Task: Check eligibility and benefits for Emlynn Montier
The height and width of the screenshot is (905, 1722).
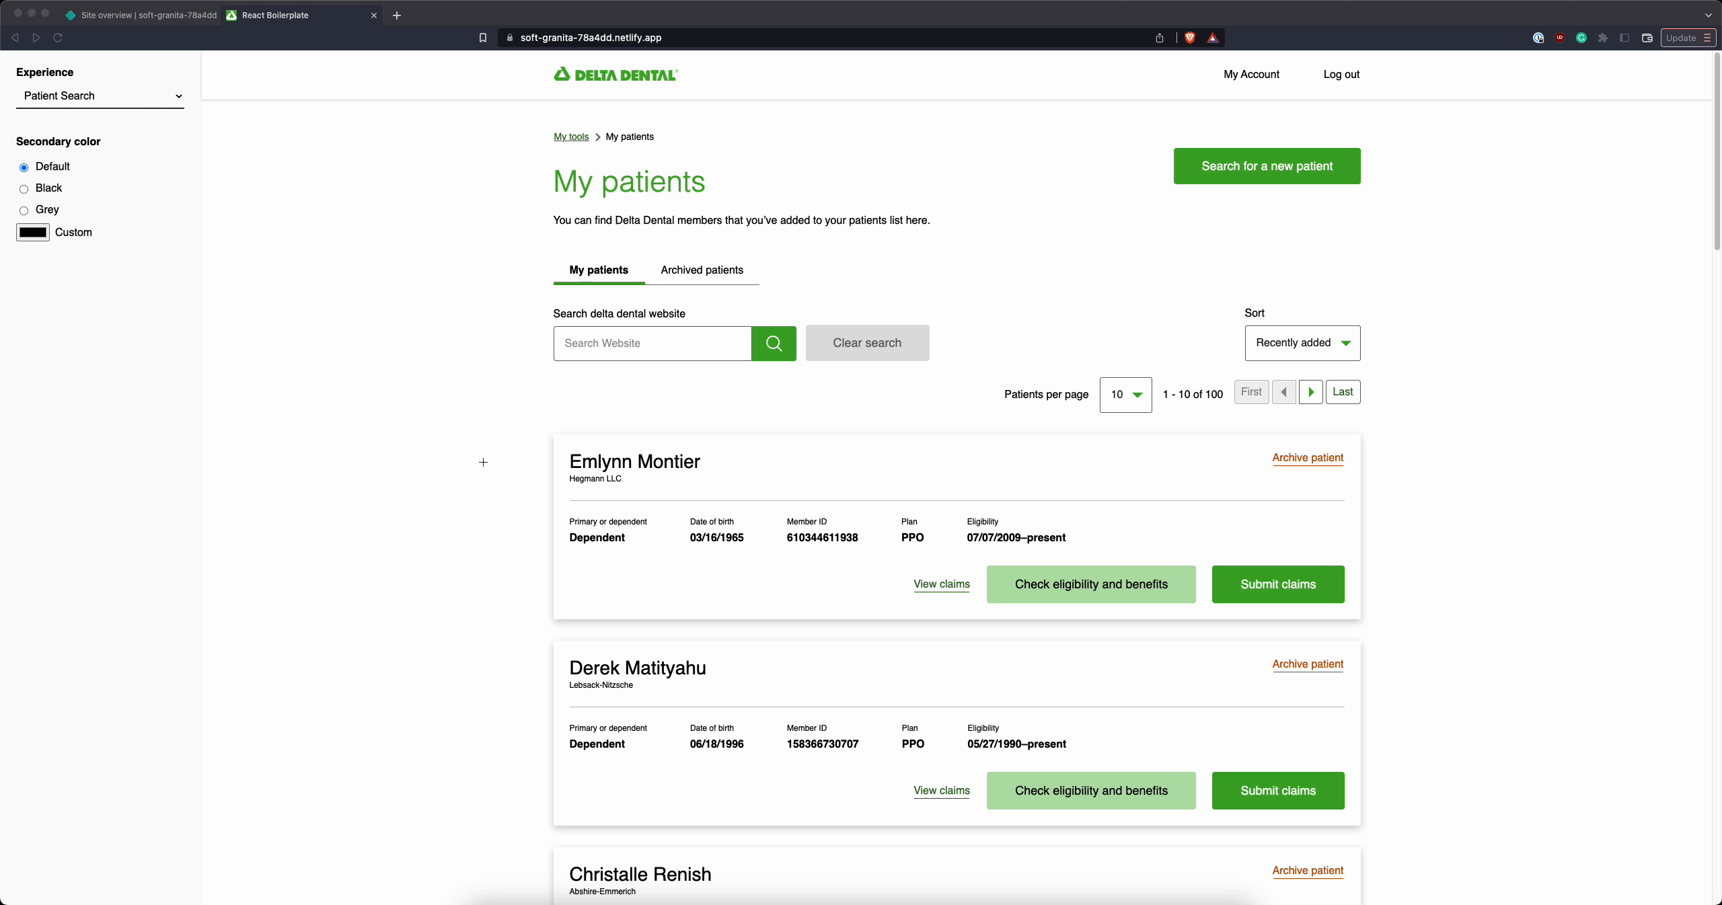Action: [1091, 584]
